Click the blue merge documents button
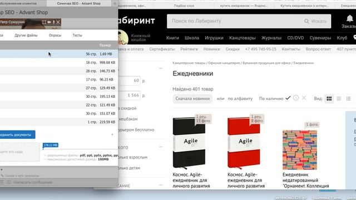 (x=17, y=134)
